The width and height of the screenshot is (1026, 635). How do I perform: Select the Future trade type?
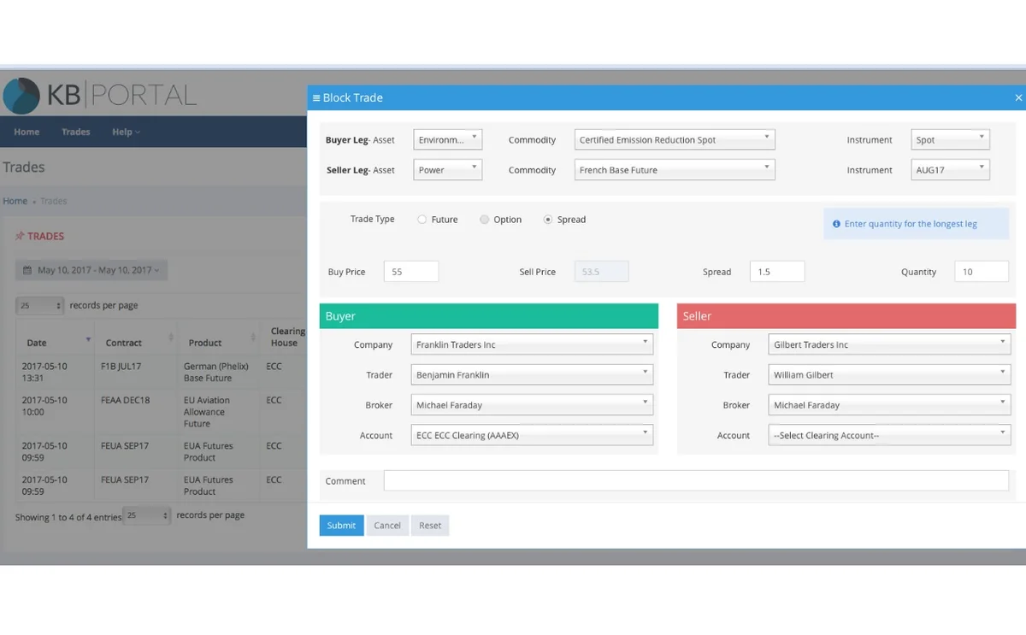click(422, 220)
